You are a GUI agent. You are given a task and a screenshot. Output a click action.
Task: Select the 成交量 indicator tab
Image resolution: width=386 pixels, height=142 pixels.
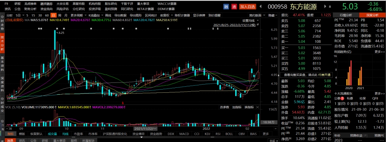pyautogui.click(x=52, y=134)
